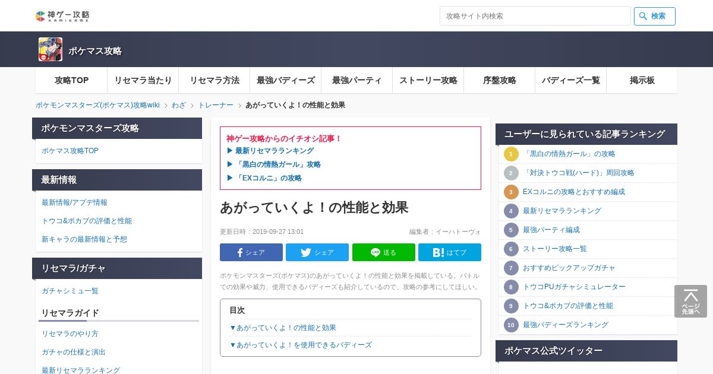Click the わざ breadcrumb link

point(179,105)
